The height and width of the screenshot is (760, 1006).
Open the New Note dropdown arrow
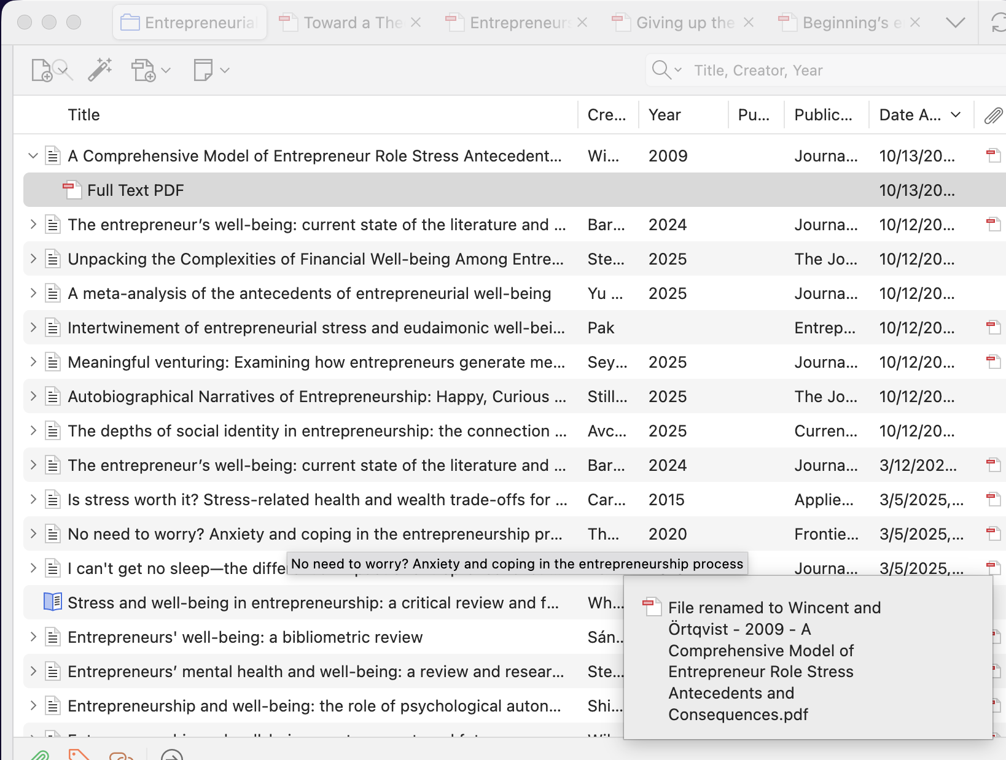225,71
